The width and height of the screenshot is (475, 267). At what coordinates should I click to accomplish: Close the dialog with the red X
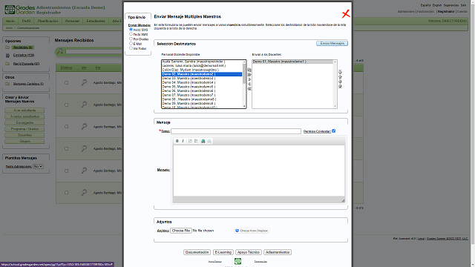(x=346, y=14)
